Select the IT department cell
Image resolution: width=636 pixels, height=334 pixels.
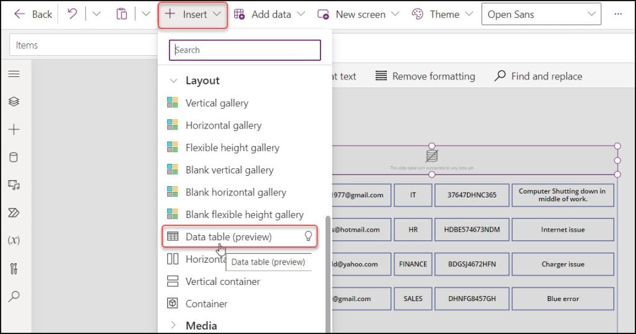413,195
